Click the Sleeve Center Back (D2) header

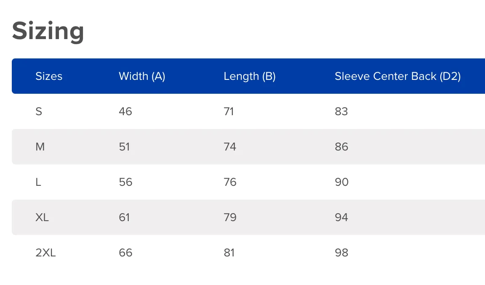point(398,76)
